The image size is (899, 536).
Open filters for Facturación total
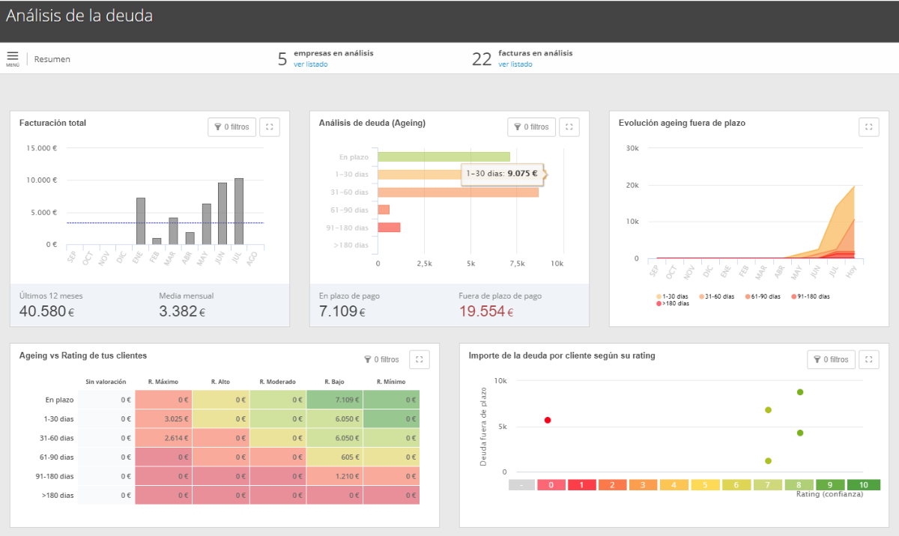point(231,127)
